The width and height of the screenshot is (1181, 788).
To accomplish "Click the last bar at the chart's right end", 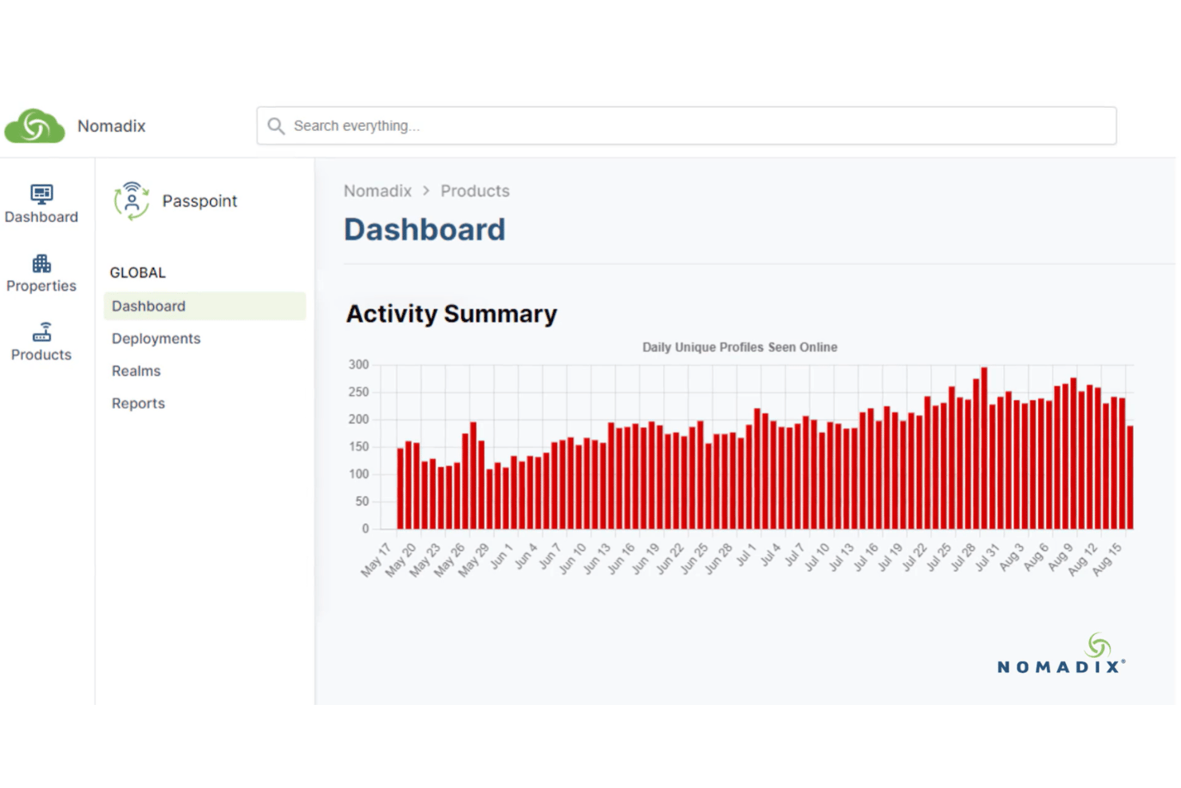I will [1130, 477].
